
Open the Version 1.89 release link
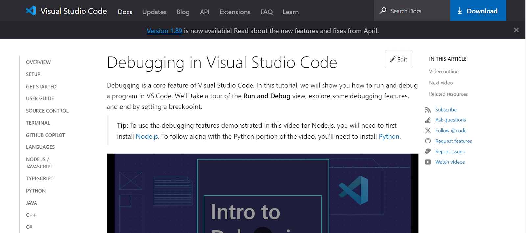point(164,31)
